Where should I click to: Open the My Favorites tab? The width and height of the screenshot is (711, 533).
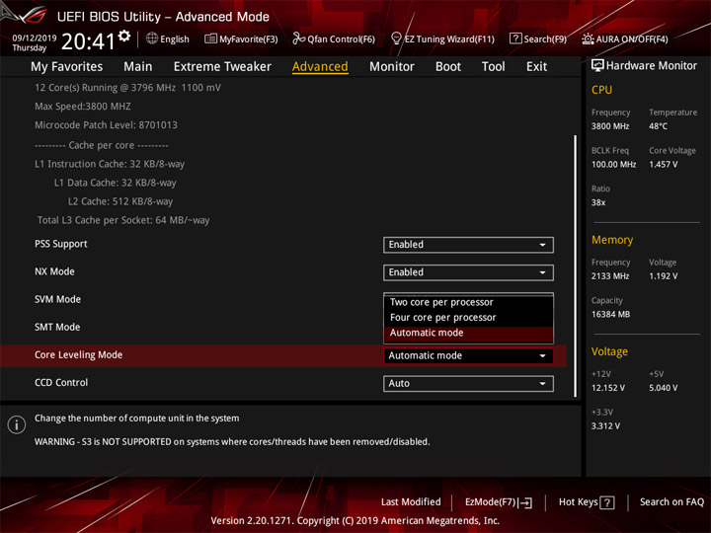[x=67, y=67]
